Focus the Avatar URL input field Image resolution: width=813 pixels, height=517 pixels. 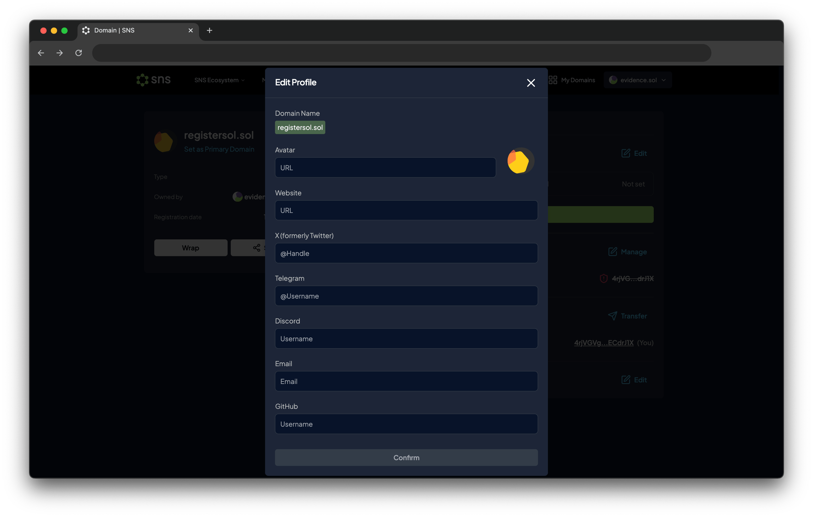click(x=385, y=168)
